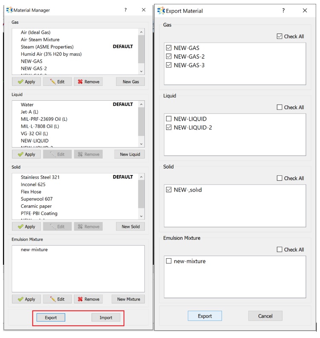Select Inconel 625 in Solid list
The height and width of the screenshot is (338, 320).
pyautogui.click(x=33, y=184)
